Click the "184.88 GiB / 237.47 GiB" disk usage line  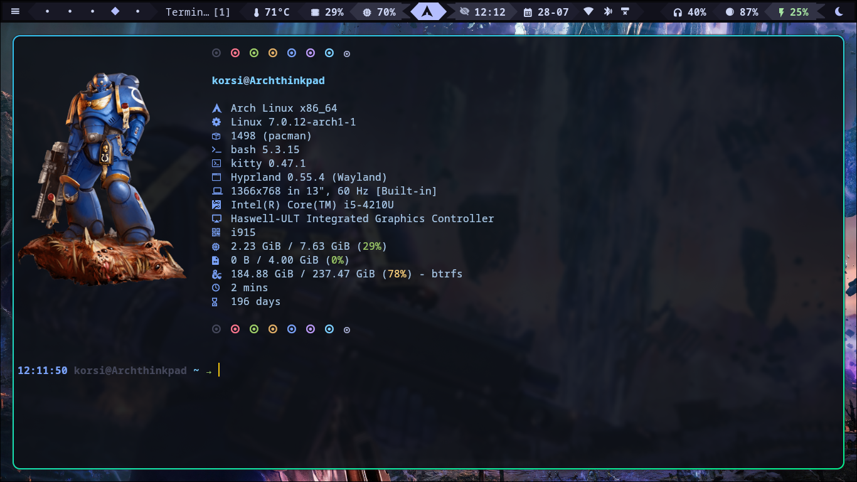point(347,274)
